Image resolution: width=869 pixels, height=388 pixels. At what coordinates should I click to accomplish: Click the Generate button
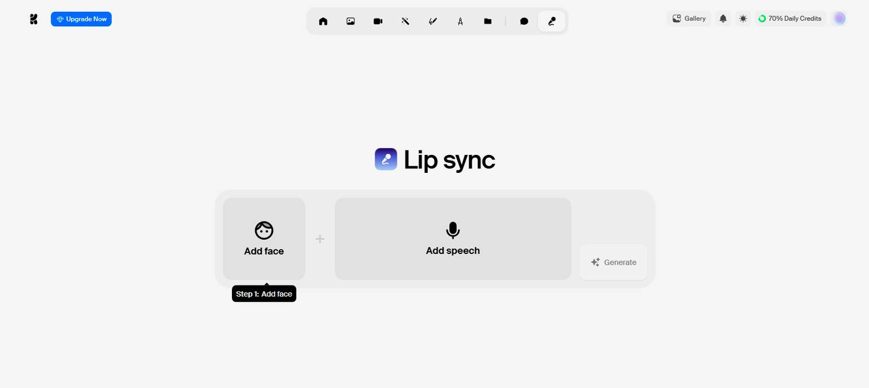click(x=613, y=262)
